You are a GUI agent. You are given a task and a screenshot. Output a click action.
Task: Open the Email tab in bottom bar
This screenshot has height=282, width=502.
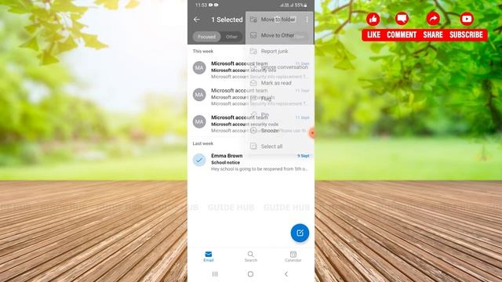click(x=209, y=256)
